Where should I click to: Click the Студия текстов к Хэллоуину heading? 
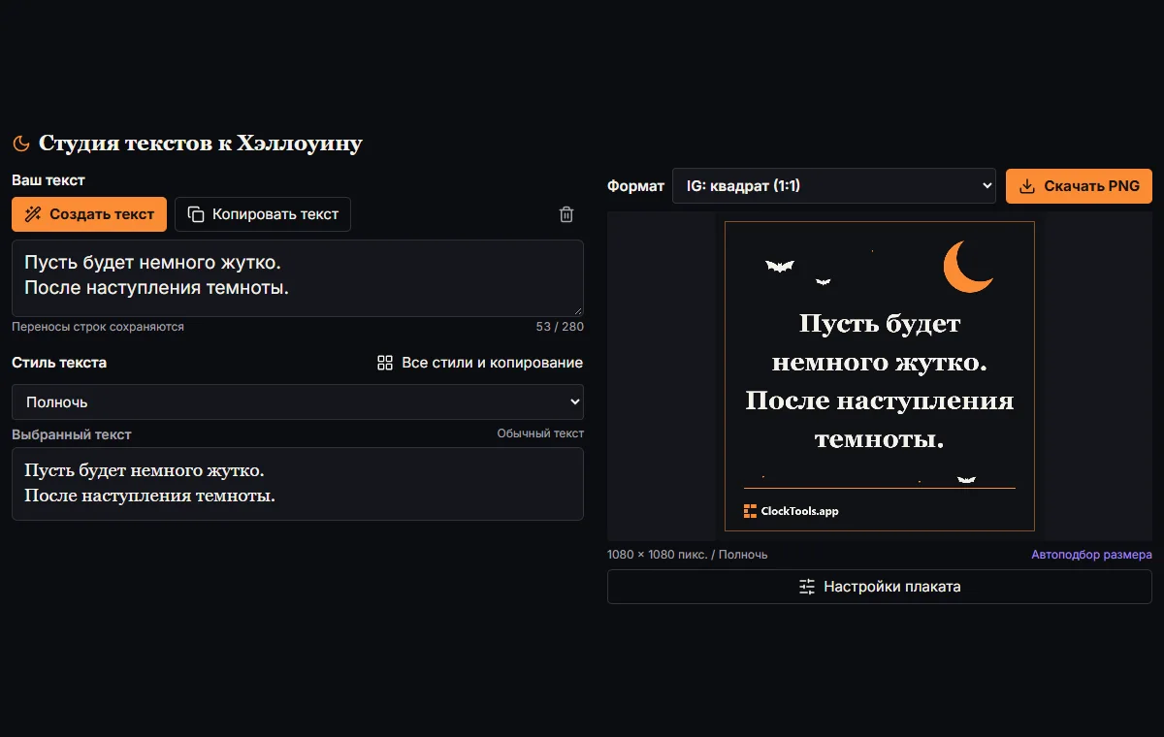(x=201, y=144)
